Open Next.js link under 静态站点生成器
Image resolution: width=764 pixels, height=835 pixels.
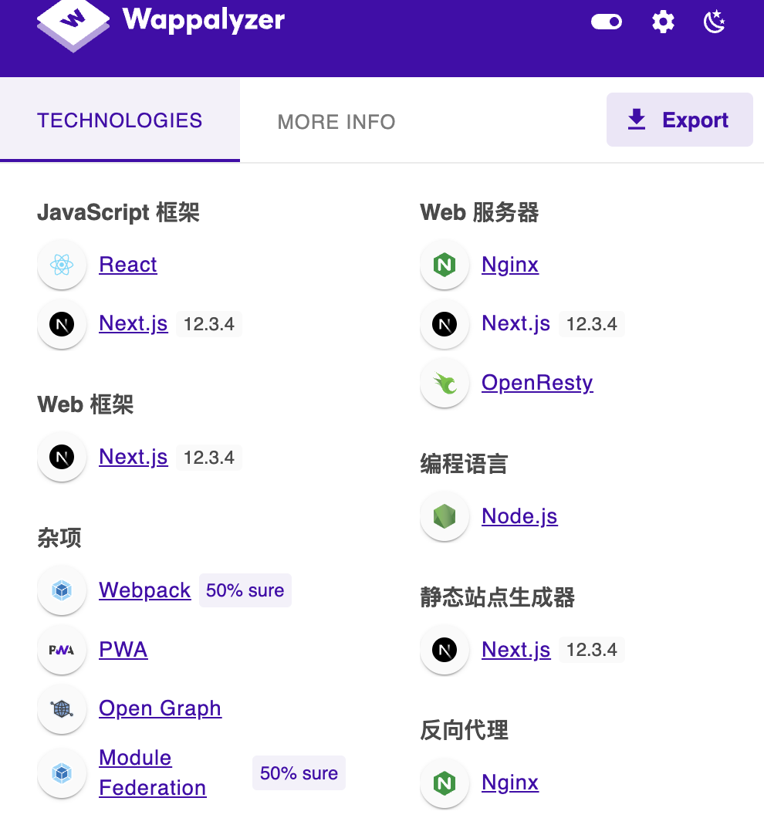516,650
